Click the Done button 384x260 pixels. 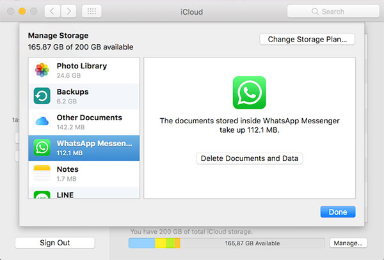[x=338, y=212]
